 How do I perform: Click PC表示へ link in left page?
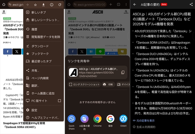7,43
